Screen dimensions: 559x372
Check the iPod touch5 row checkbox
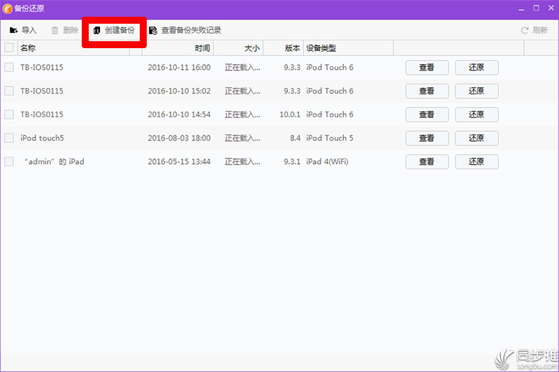pos(9,137)
